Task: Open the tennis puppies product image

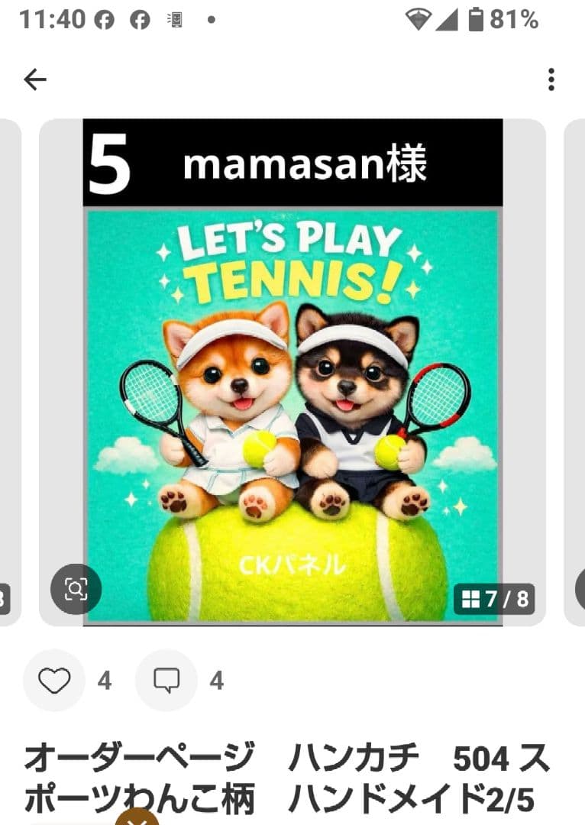Action: 292,416
